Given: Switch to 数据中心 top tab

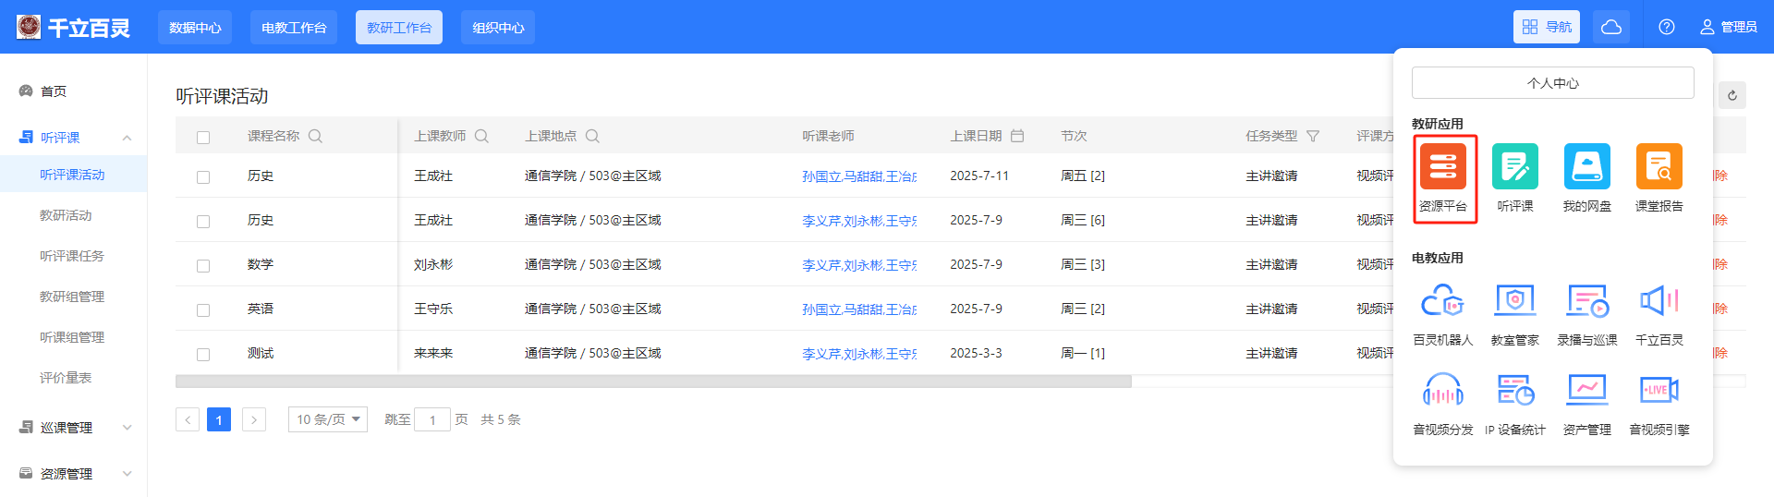Looking at the screenshot, I should (195, 28).
